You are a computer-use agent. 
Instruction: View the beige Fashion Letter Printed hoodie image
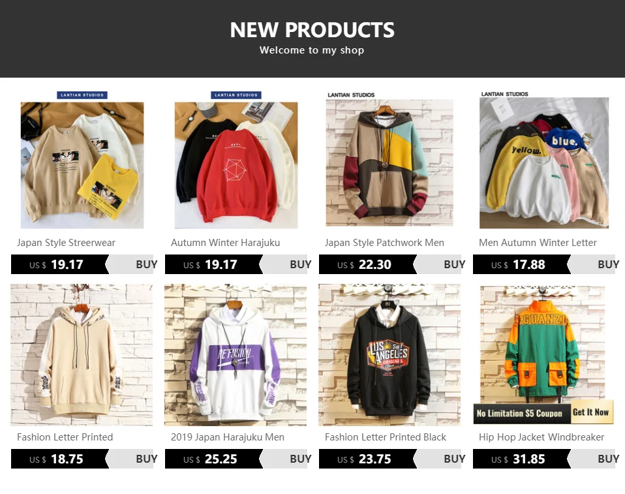point(82,355)
